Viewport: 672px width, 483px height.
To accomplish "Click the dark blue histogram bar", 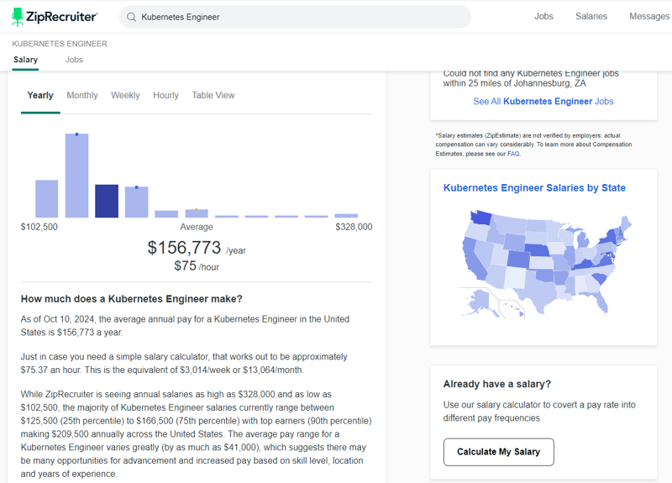I will 107,201.
